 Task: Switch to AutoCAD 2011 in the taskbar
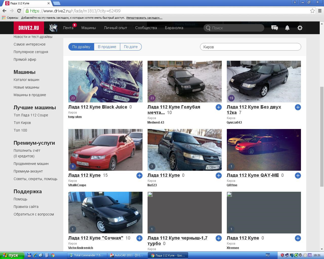127,255
